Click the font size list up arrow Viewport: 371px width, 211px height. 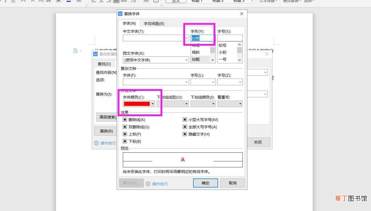click(x=239, y=45)
